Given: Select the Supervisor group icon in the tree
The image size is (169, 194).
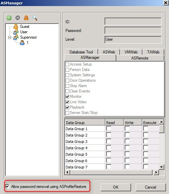Looking at the screenshot, I should [16, 37].
